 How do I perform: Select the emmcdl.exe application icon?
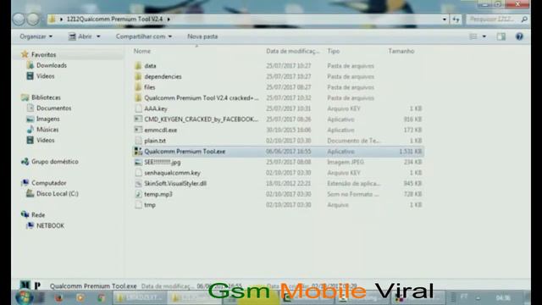(138, 130)
